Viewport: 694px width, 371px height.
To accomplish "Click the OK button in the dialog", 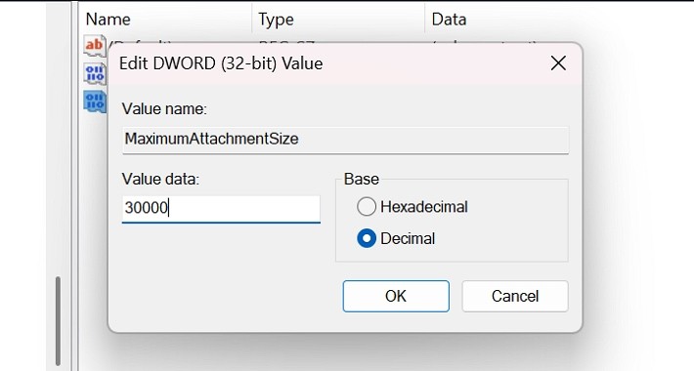I will 396,296.
